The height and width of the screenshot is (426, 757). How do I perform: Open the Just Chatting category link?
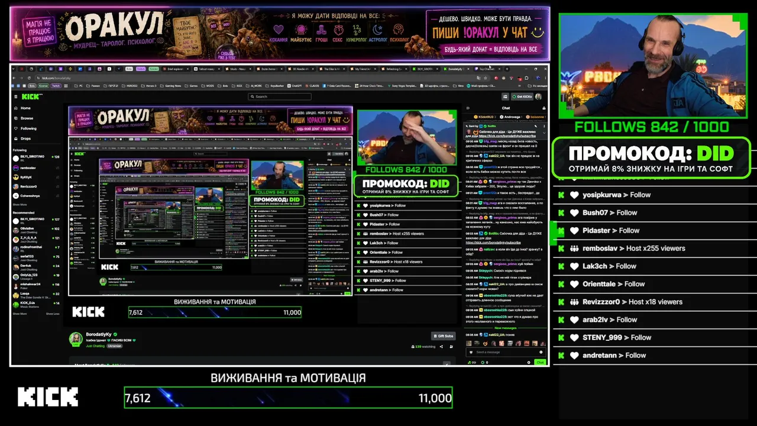pos(95,346)
